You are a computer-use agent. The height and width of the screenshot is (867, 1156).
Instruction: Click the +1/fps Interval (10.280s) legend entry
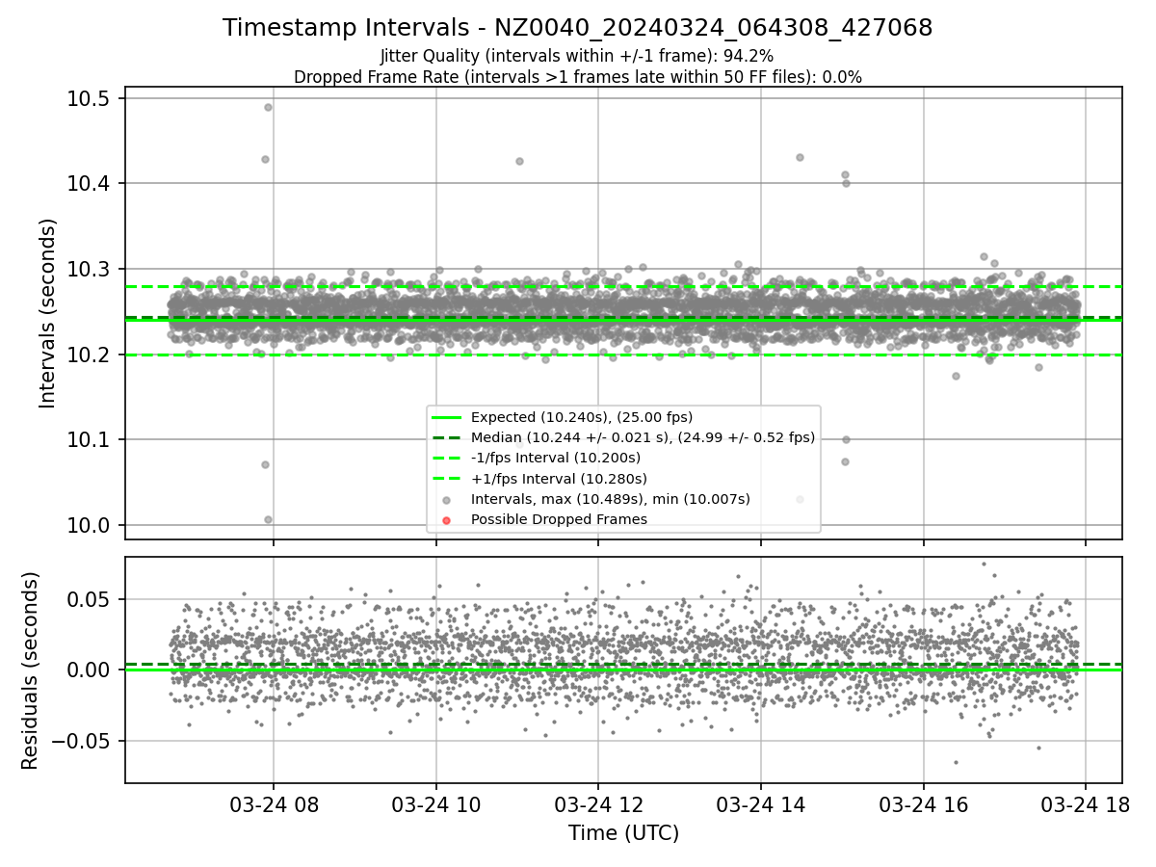(559, 478)
